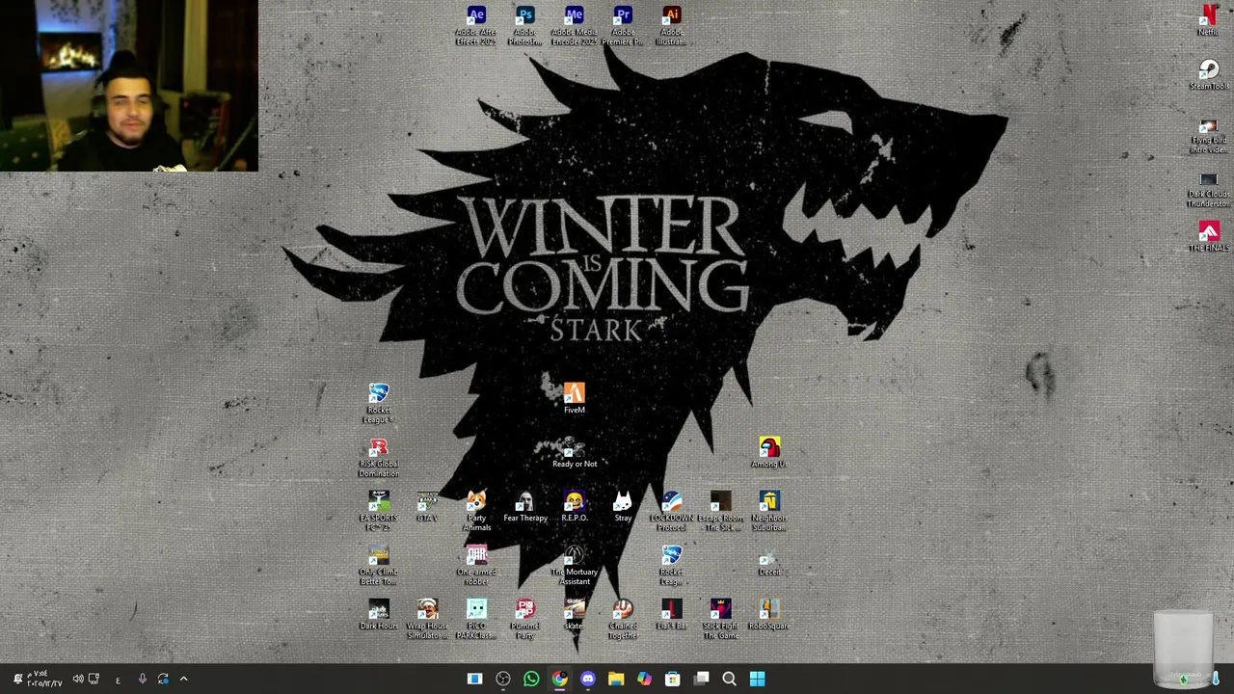Select Rocket League icon below LOCKDOWN Protocol

[x=672, y=565]
